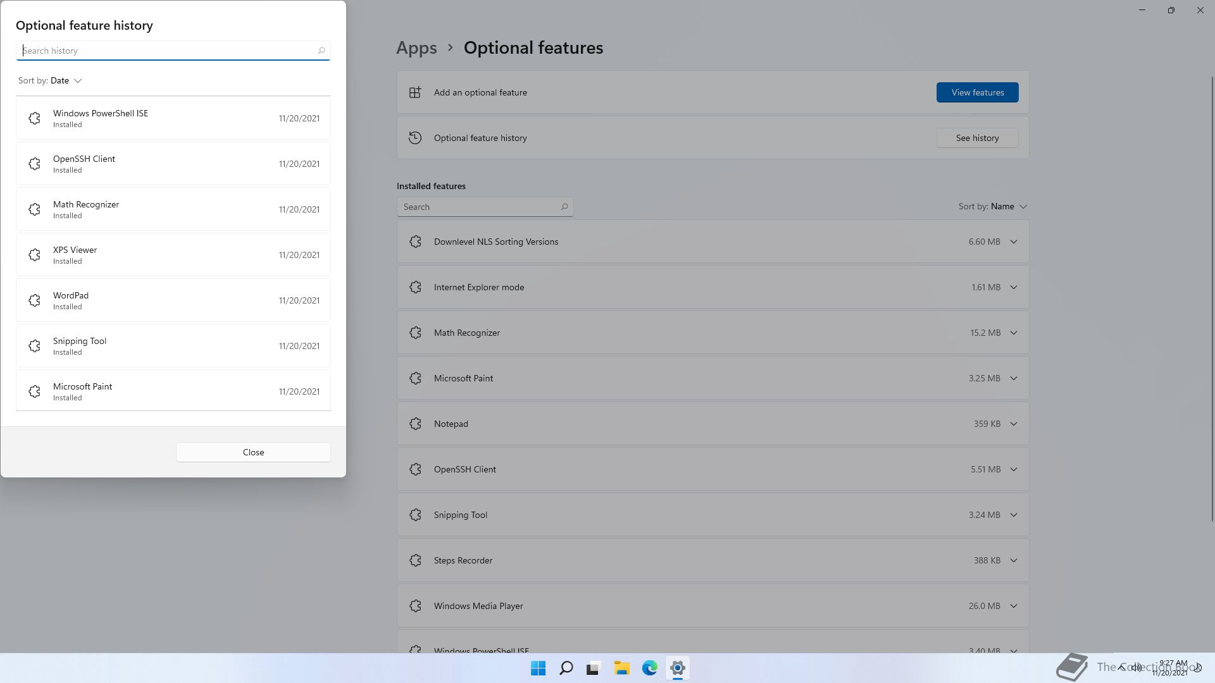
Task: Click the Steps Recorder feature icon
Action: (x=415, y=560)
